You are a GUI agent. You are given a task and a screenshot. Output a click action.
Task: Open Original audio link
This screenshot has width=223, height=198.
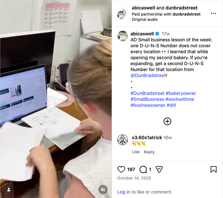tap(145, 19)
